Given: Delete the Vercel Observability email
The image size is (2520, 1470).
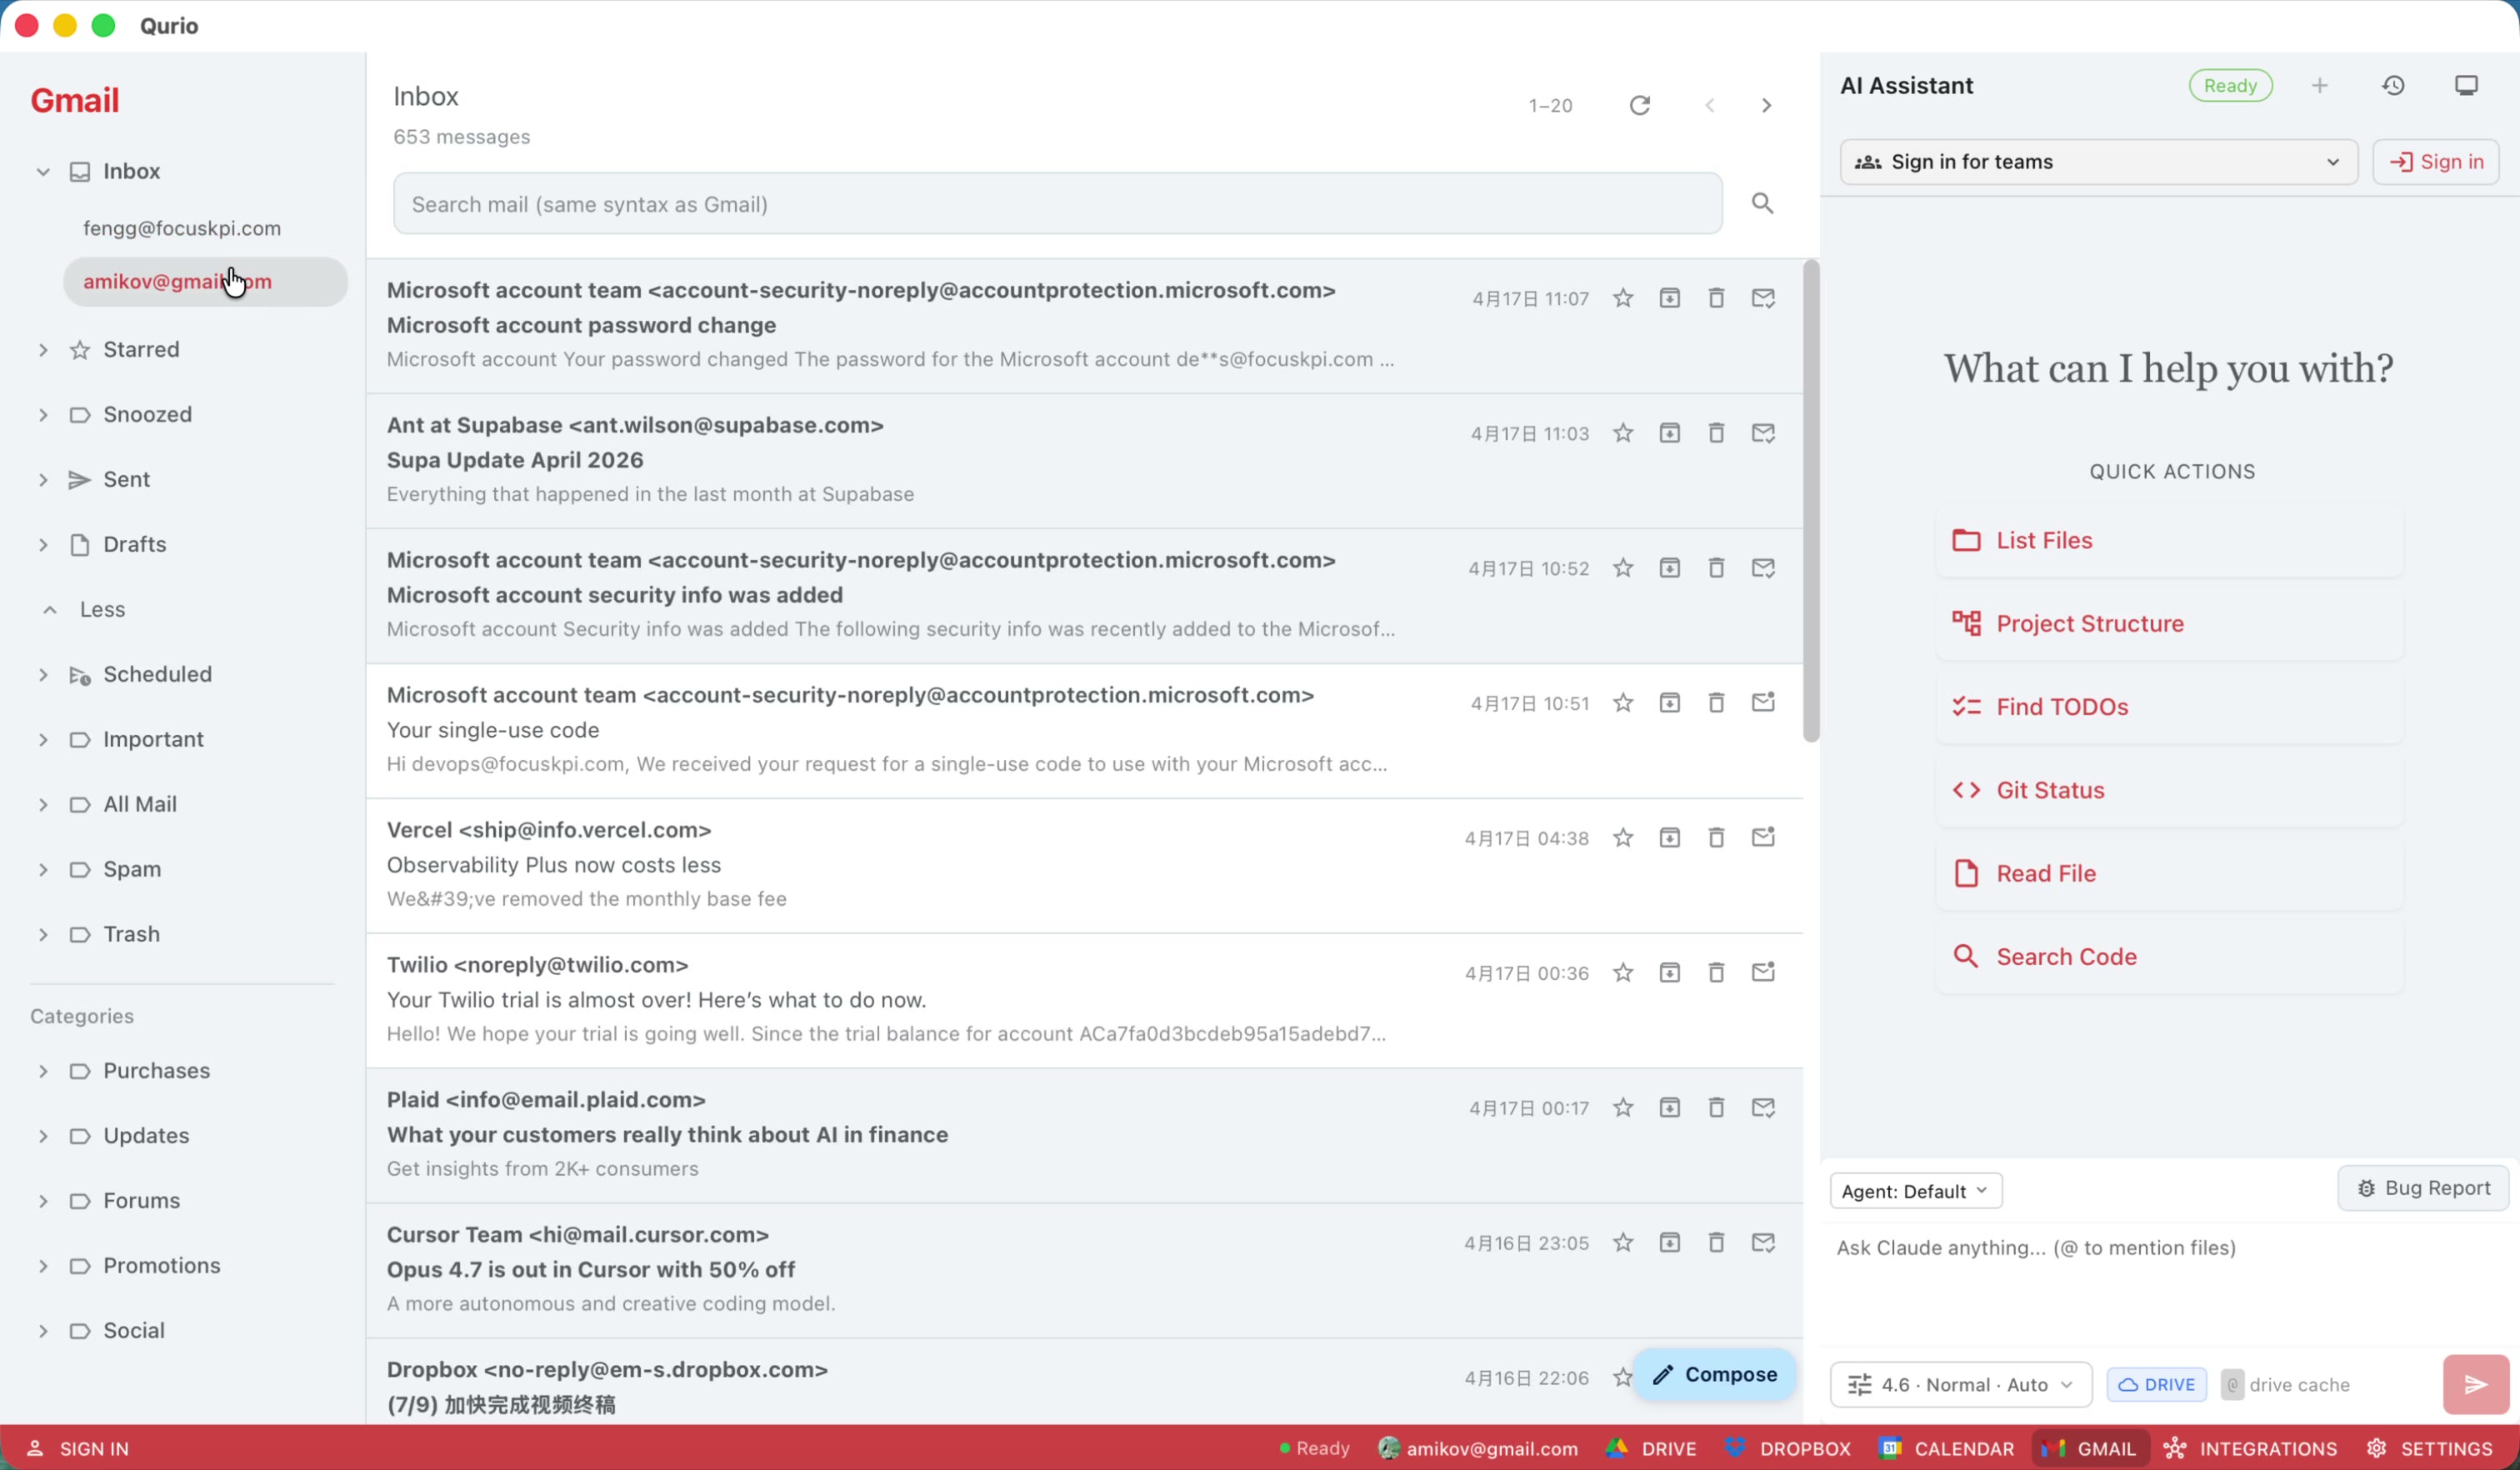Looking at the screenshot, I should [x=1716, y=838].
